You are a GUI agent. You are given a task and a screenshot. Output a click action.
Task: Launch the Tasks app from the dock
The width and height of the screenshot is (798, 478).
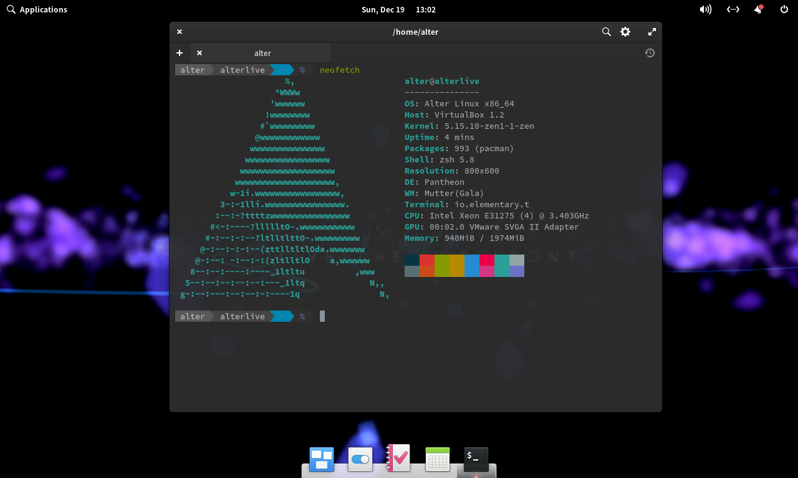tap(399, 458)
